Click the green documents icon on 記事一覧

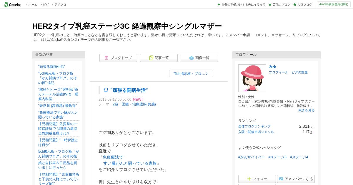(151, 58)
